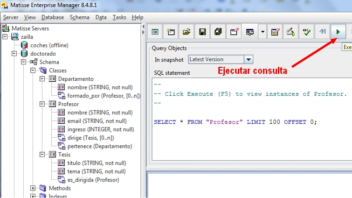Select es_dirigida (Profesor) row

[93, 180]
